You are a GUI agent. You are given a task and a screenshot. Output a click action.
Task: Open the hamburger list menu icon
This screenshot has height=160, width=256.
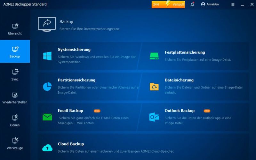tap(233, 4)
